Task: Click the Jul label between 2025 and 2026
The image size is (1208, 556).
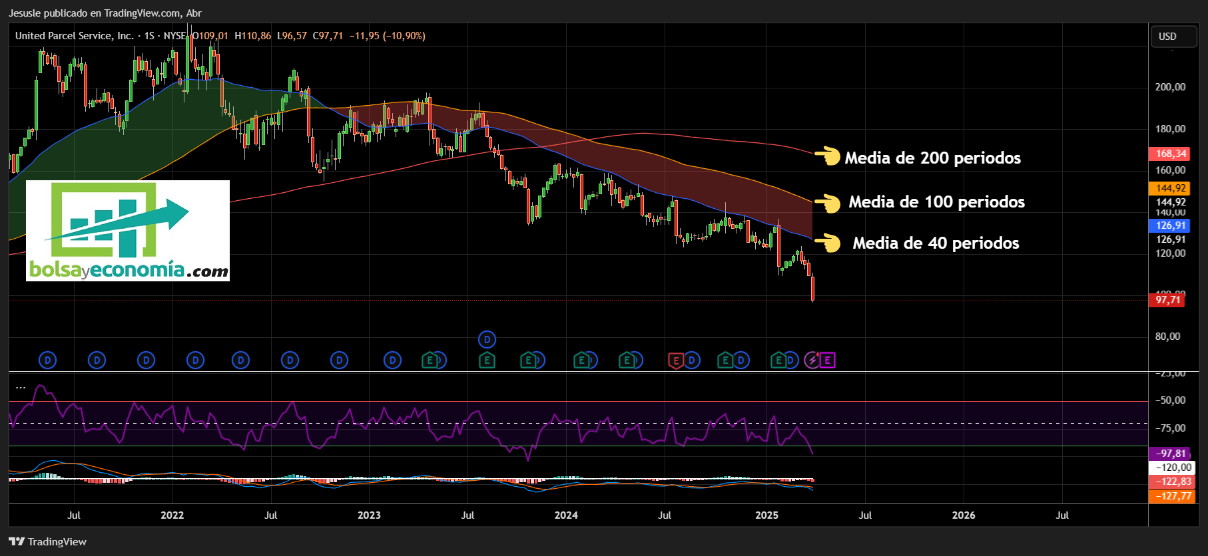Action: tap(865, 515)
